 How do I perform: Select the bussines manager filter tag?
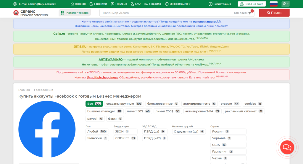pyautogui.click(x=104, y=111)
